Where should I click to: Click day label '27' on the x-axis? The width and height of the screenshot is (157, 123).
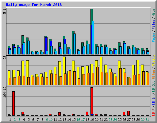pyautogui.click(x=129, y=120)
